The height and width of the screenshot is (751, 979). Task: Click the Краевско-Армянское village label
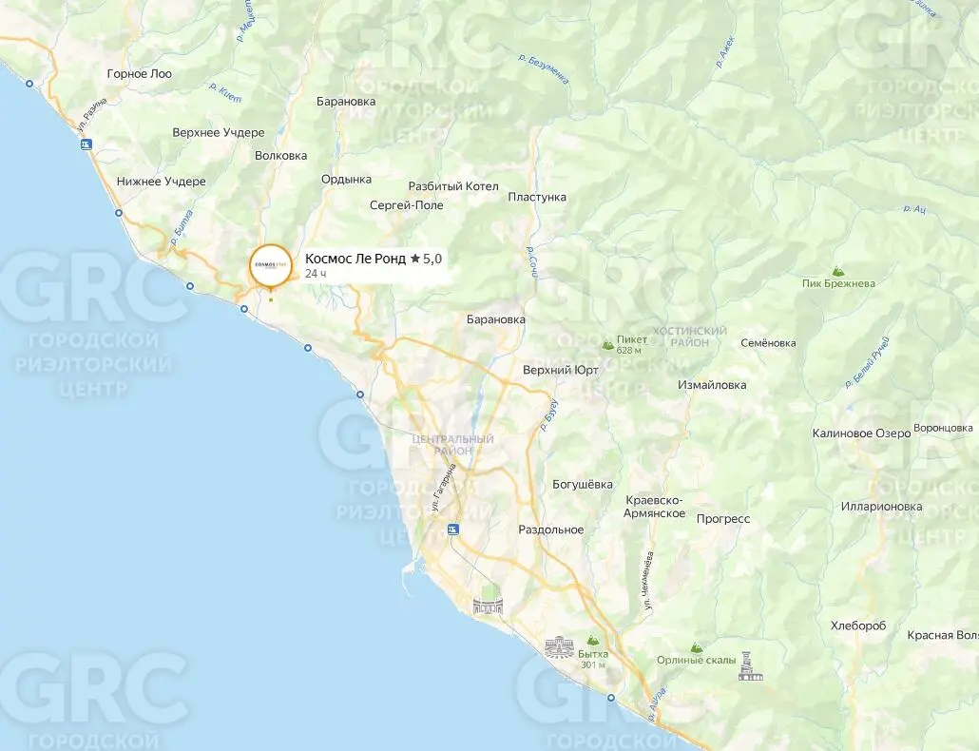click(x=654, y=507)
